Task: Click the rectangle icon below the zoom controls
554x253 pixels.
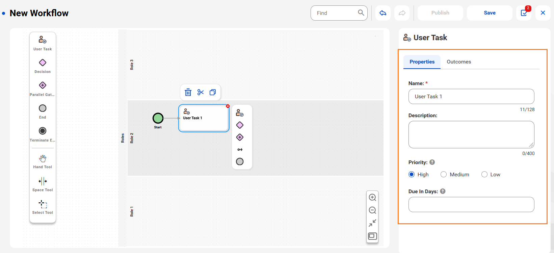Action: (x=372, y=236)
